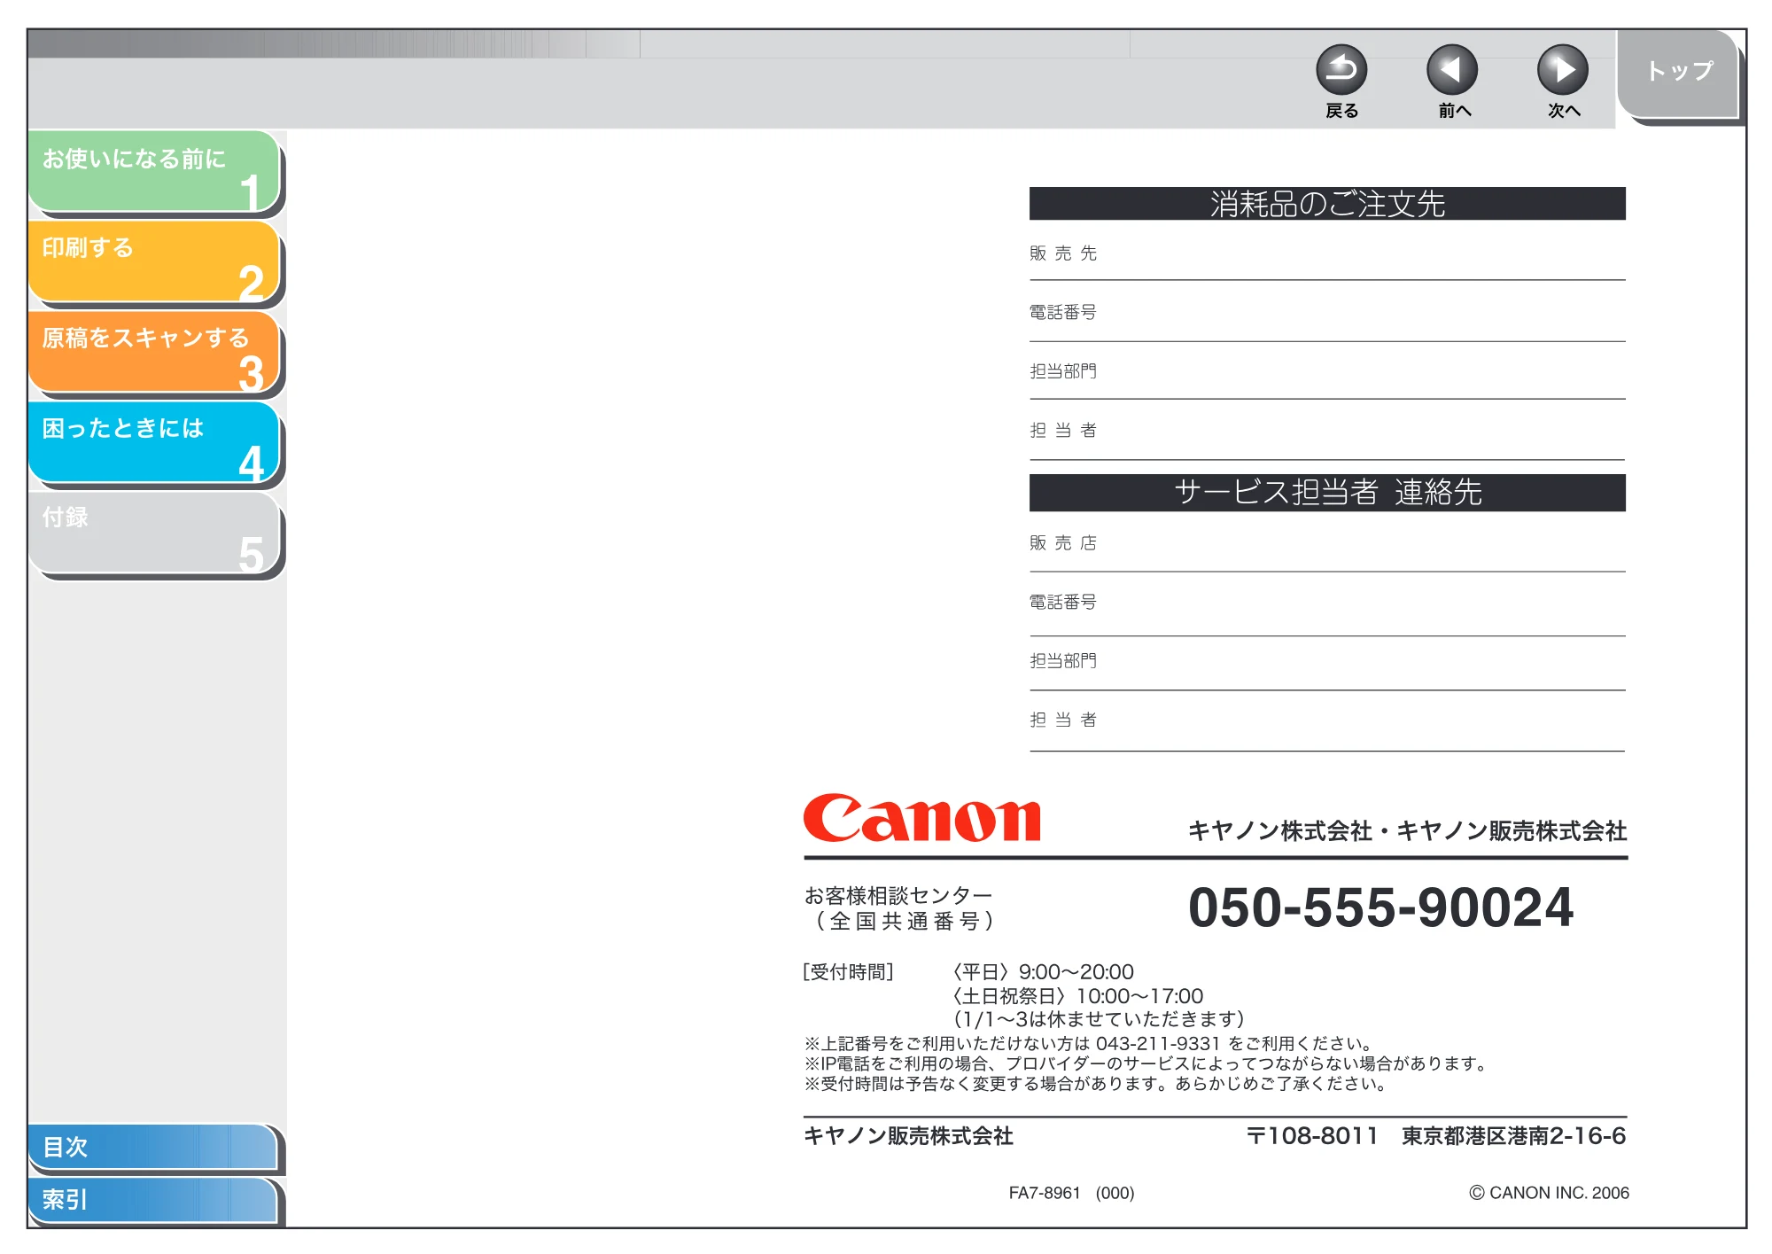Click document number FA7-8961 (000)
The width and height of the screenshot is (1772, 1254).
1071,1193
